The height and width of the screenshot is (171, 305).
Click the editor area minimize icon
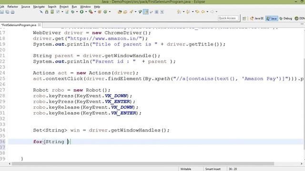click(x=302, y=24)
